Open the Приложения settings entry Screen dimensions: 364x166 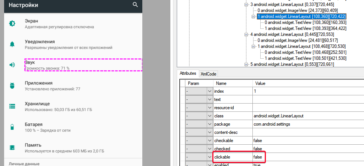coord(73,86)
